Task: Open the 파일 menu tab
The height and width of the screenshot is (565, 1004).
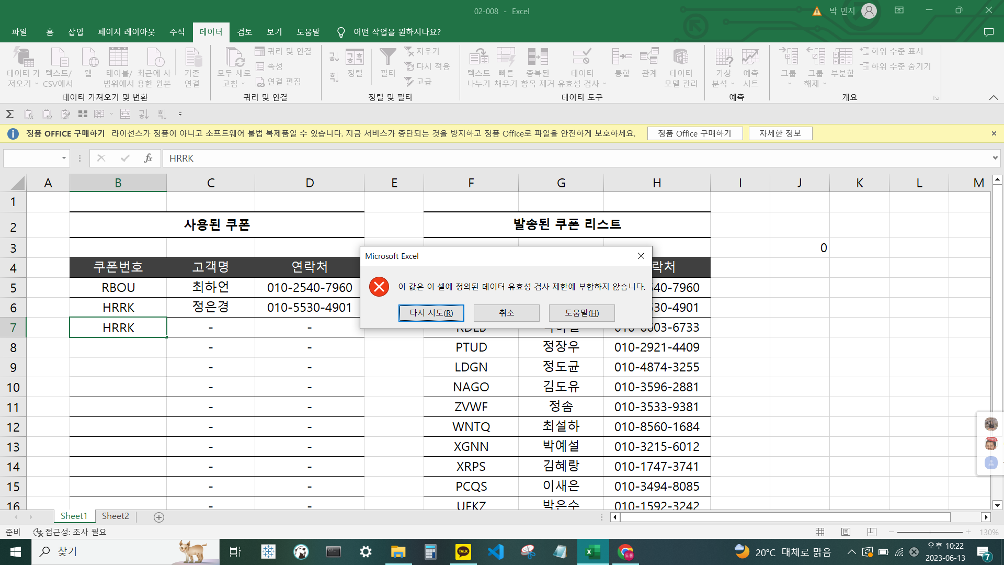Action: 19,32
